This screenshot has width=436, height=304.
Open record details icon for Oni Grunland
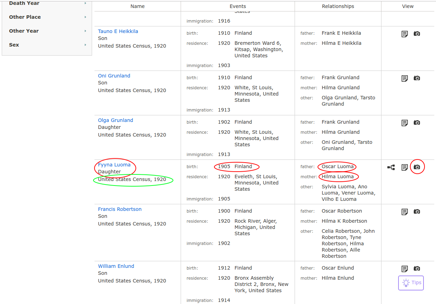(x=404, y=78)
